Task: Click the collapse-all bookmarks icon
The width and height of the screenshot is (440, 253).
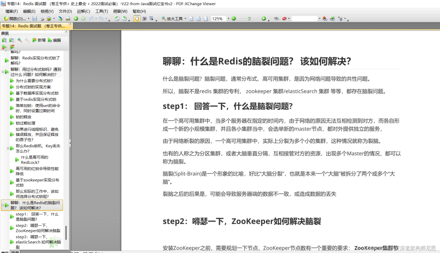Action: coord(11,40)
